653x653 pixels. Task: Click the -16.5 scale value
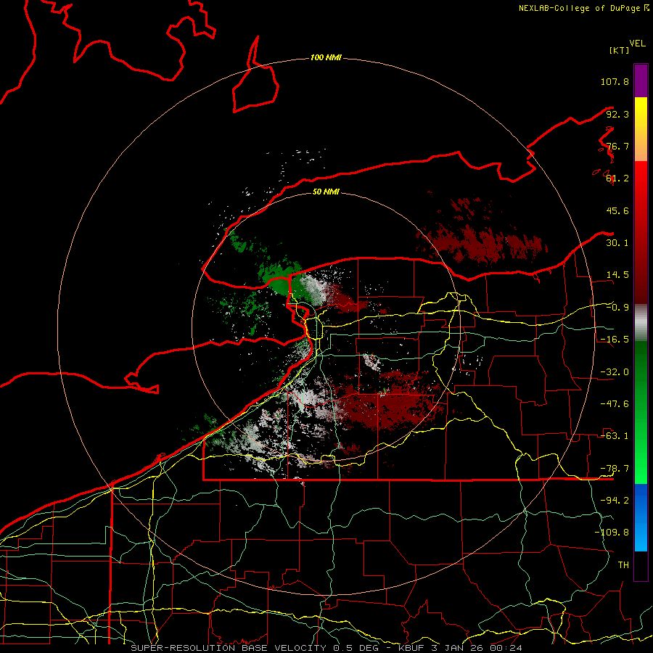click(615, 340)
